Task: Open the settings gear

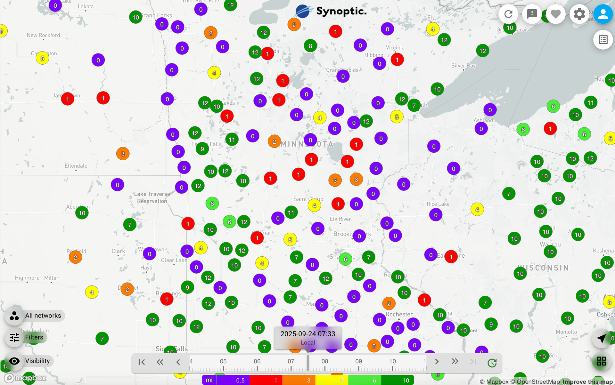Action: (579, 14)
